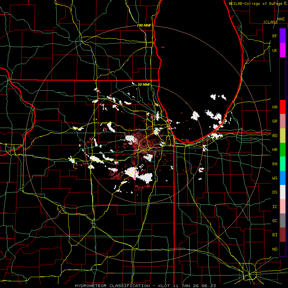
Task: Click the purple RF color swatch in legend
Action: 283,36
